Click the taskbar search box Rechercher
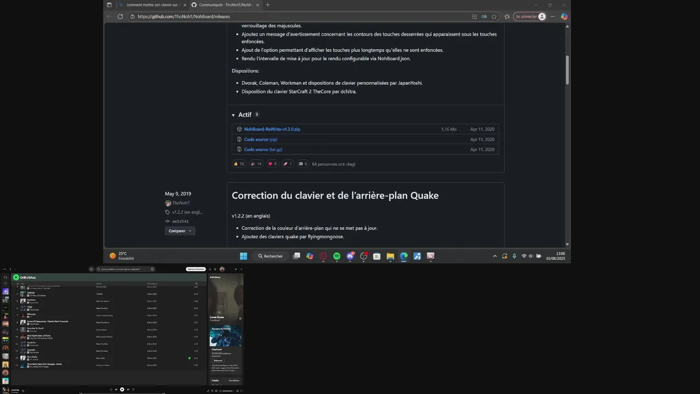The width and height of the screenshot is (700, 394). tap(271, 256)
